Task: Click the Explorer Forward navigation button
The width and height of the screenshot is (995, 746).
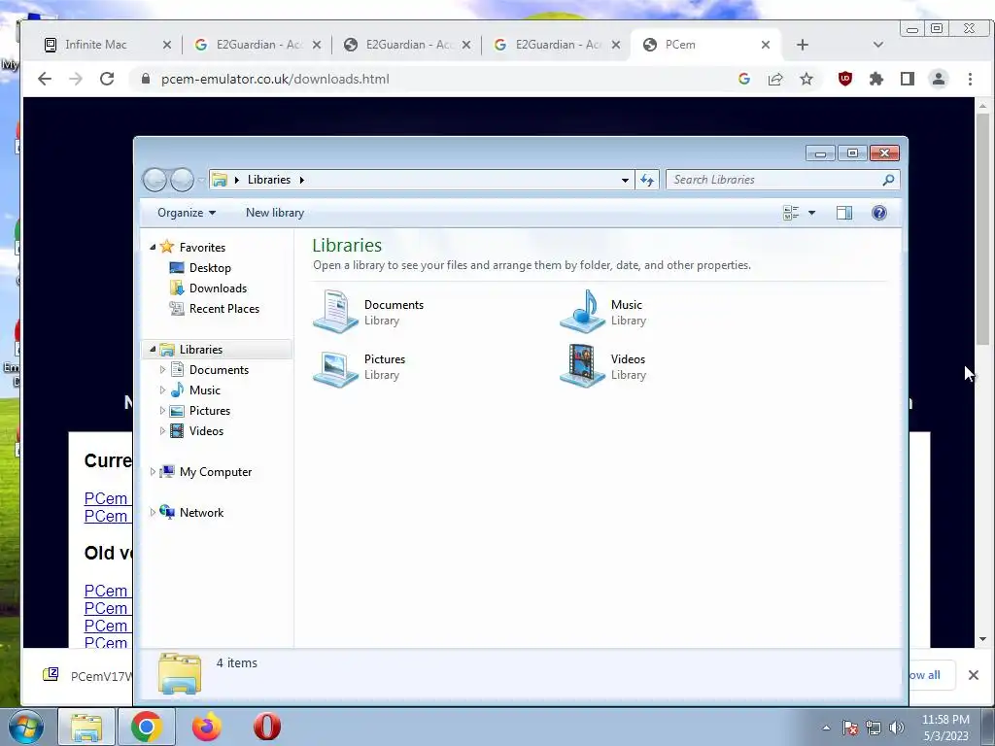Action: (182, 180)
